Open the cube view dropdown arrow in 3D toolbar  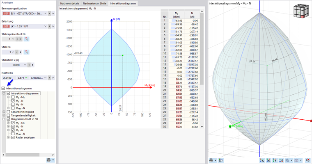pyautogui.click(x=301, y=160)
